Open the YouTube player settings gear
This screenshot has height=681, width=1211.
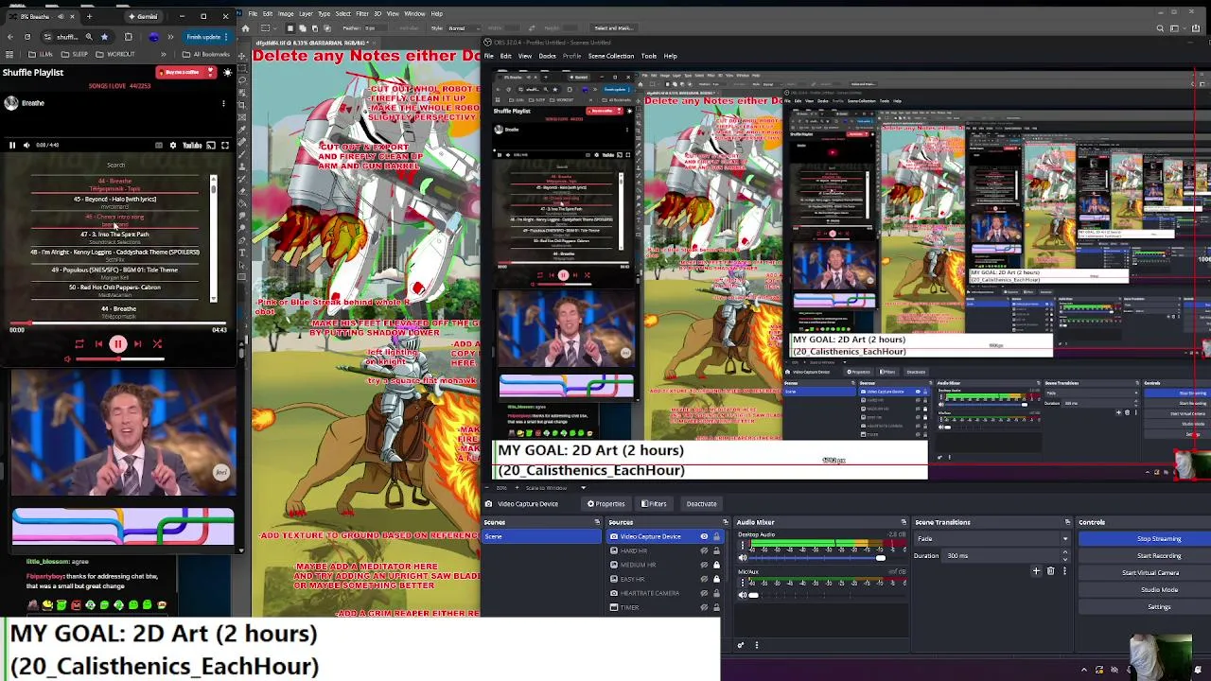(x=173, y=145)
